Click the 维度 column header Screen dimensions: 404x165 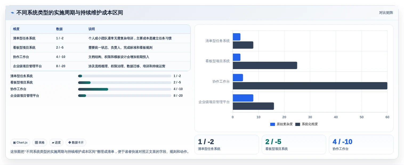(x=16, y=29)
